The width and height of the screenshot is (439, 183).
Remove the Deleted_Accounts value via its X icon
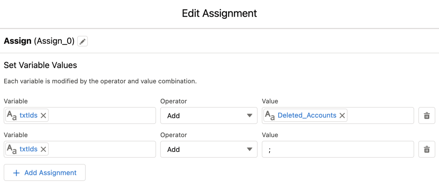(x=342, y=115)
